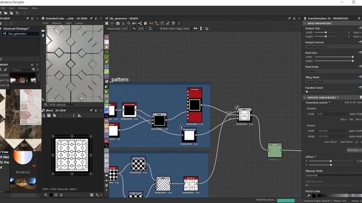This screenshot has height=203, width=362.
Task: Click the dashed frame icon in graph toolbar
Action: pyautogui.click(x=179, y=23)
